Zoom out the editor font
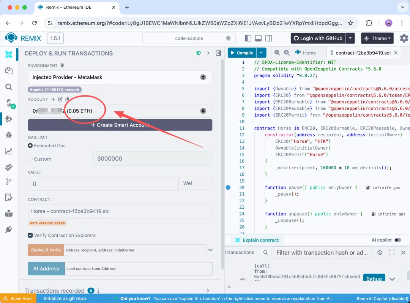 [277, 53]
